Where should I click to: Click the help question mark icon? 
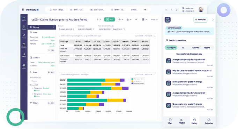coord(171,10)
